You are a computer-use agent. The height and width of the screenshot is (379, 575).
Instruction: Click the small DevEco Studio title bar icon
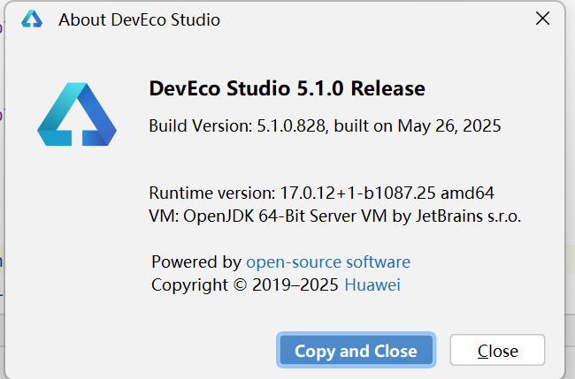pyautogui.click(x=32, y=19)
